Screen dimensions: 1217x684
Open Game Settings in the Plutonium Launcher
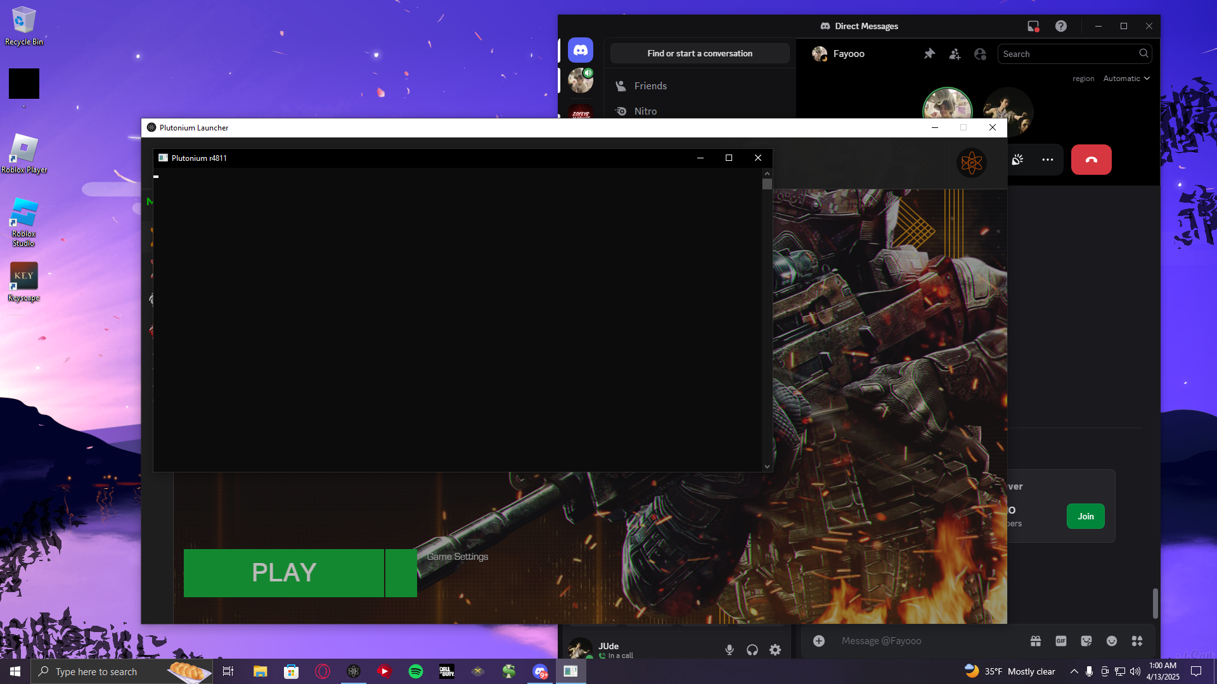(458, 557)
